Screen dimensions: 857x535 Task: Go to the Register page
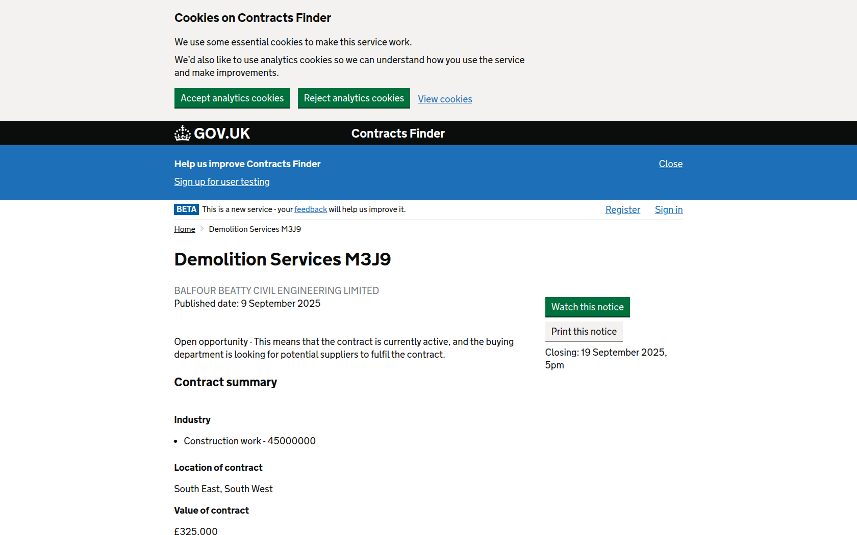(x=622, y=210)
